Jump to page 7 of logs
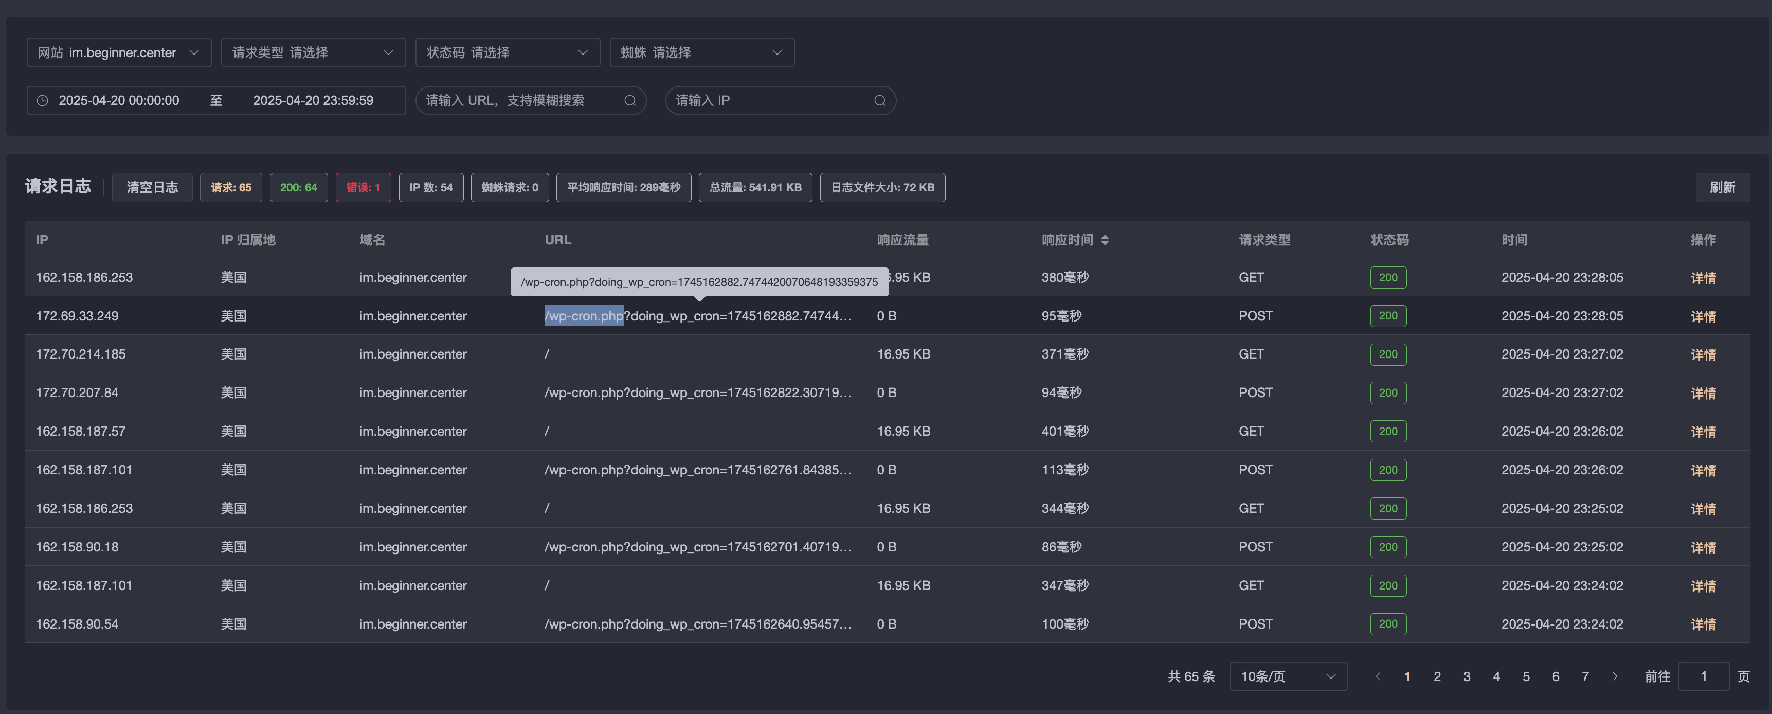This screenshot has height=714, width=1772. tap(1585, 677)
